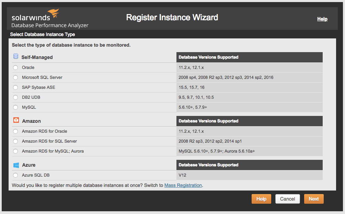
Task: Click the 'Self-Managed' section heading
Action: coord(37,57)
